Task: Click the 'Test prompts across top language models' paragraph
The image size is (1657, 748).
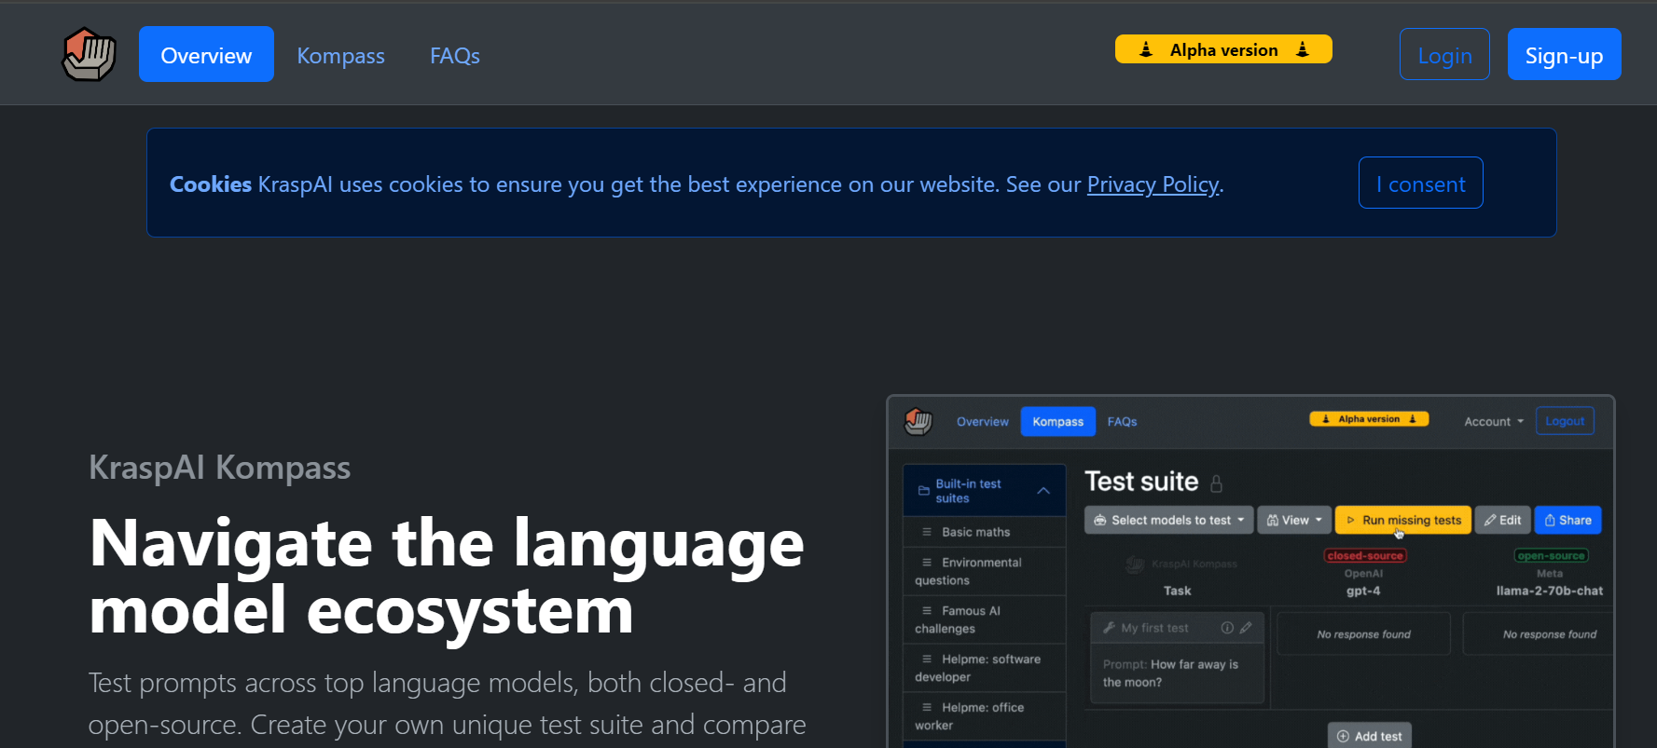Action: [x=447, y=703]
